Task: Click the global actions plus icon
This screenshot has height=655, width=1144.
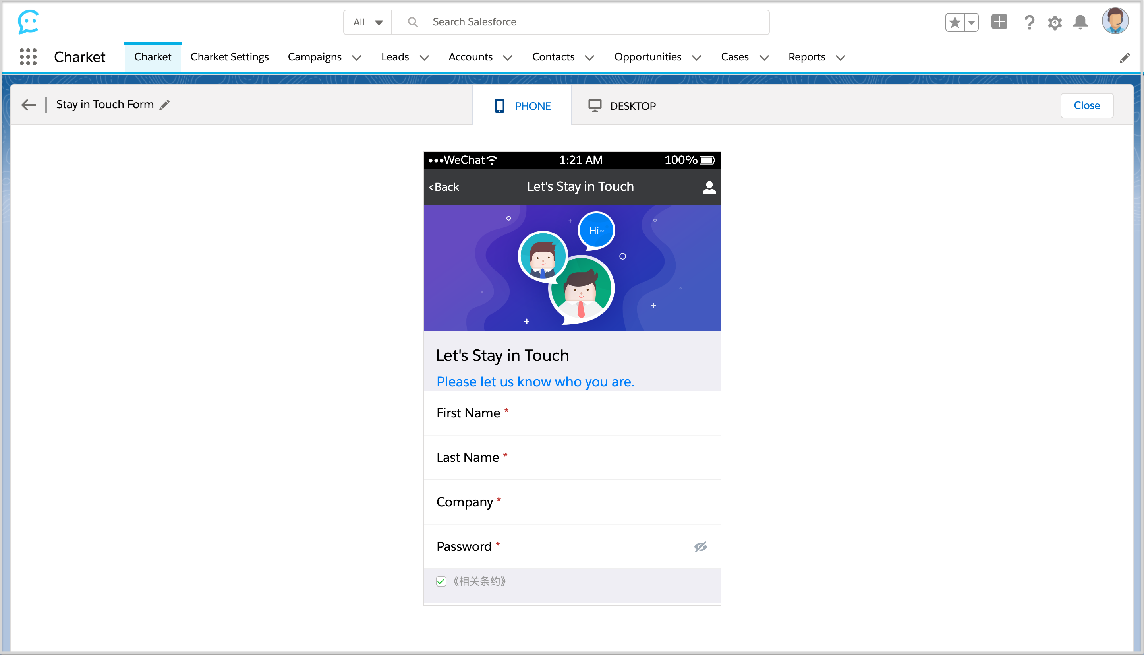Action: [x=999, y=21]
